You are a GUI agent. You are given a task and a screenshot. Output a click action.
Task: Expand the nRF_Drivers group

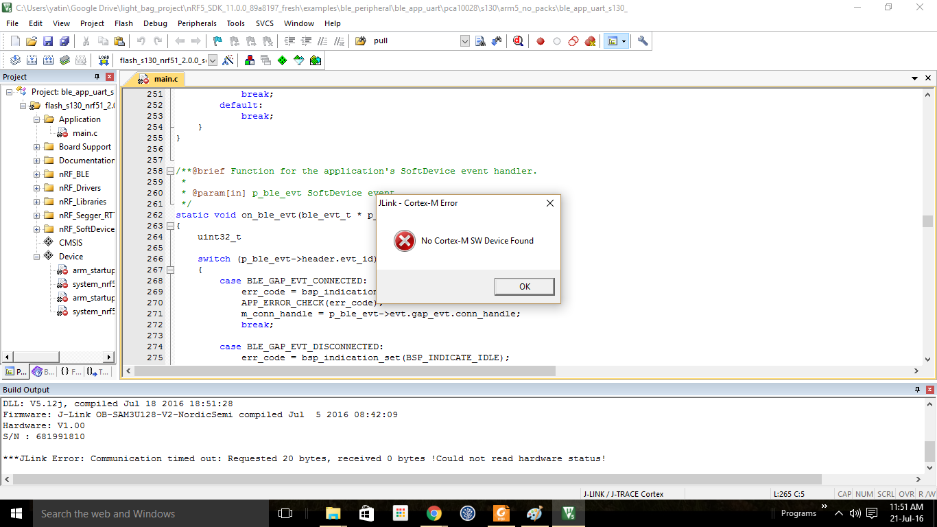point(37,188)
